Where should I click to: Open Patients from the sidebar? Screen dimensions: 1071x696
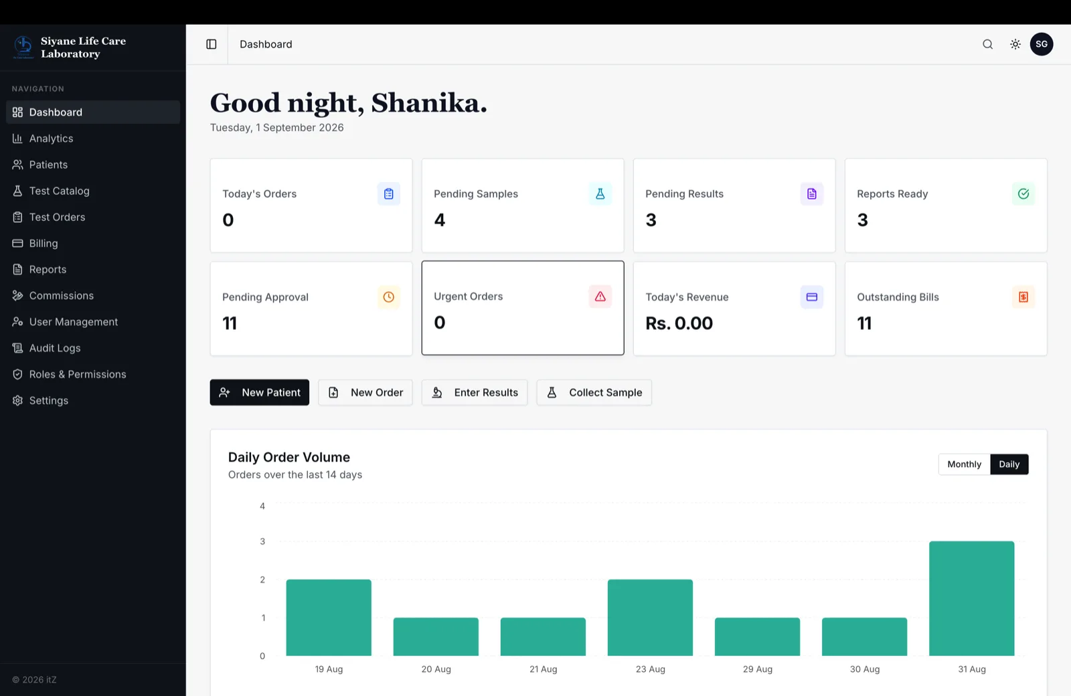click(93, 165)
